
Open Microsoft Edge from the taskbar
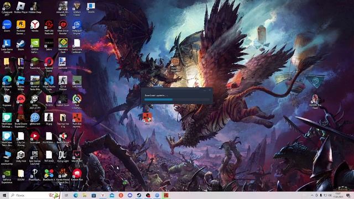(76, 195)
